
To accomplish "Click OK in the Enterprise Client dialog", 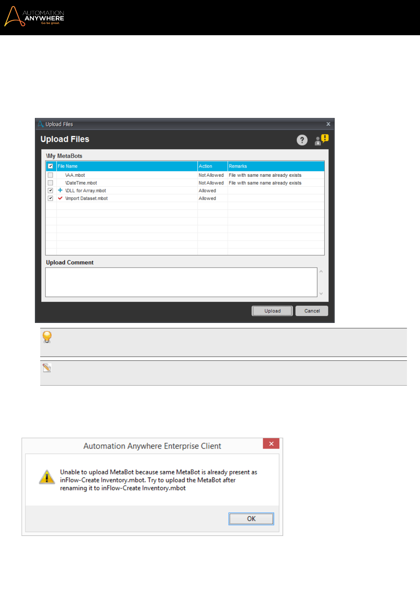I will 251,519.
